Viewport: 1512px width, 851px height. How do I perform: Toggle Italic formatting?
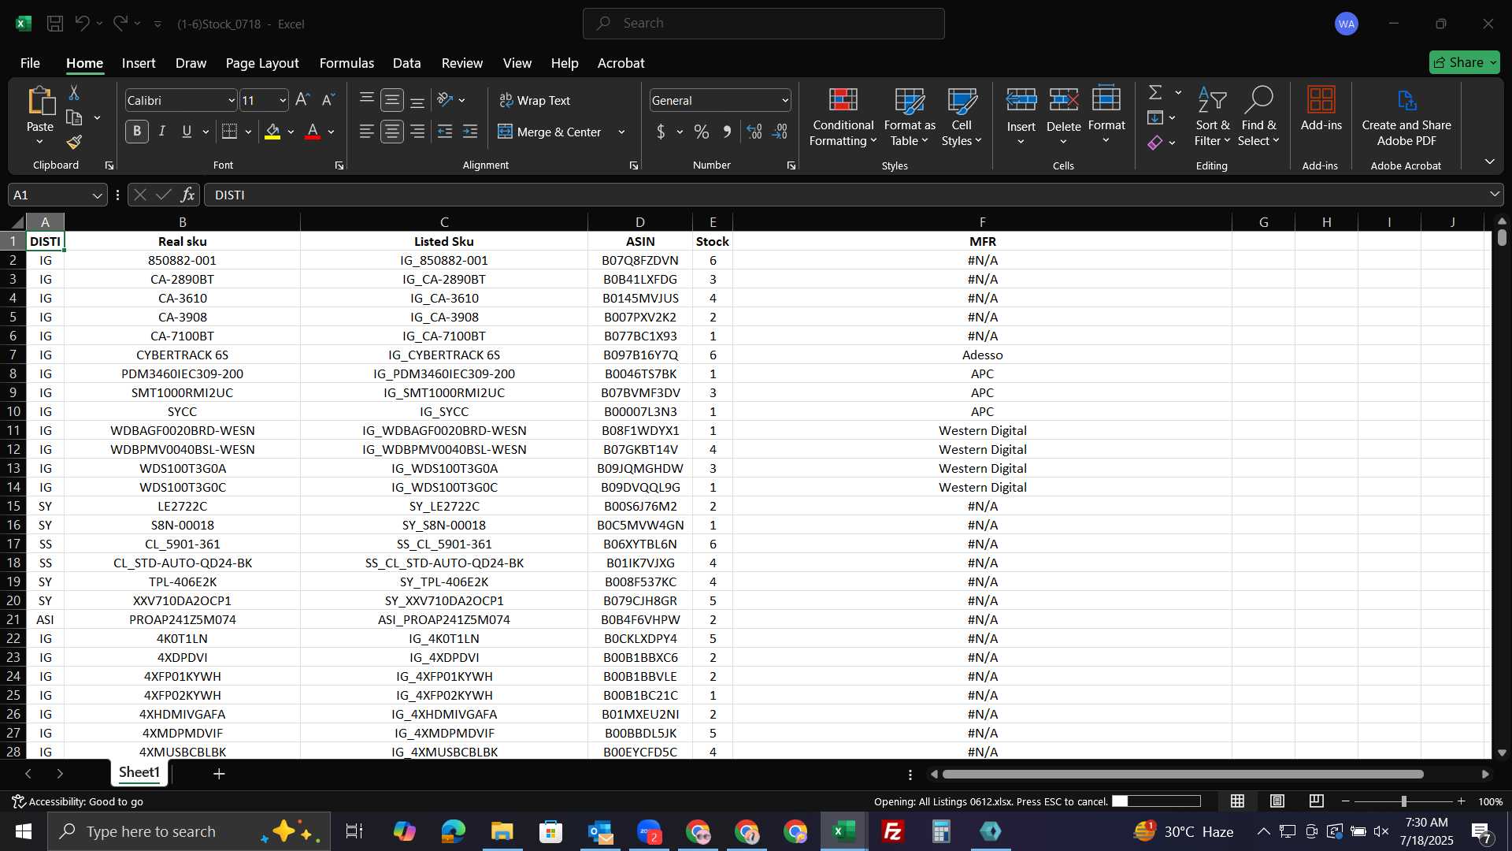pos(162,132)
